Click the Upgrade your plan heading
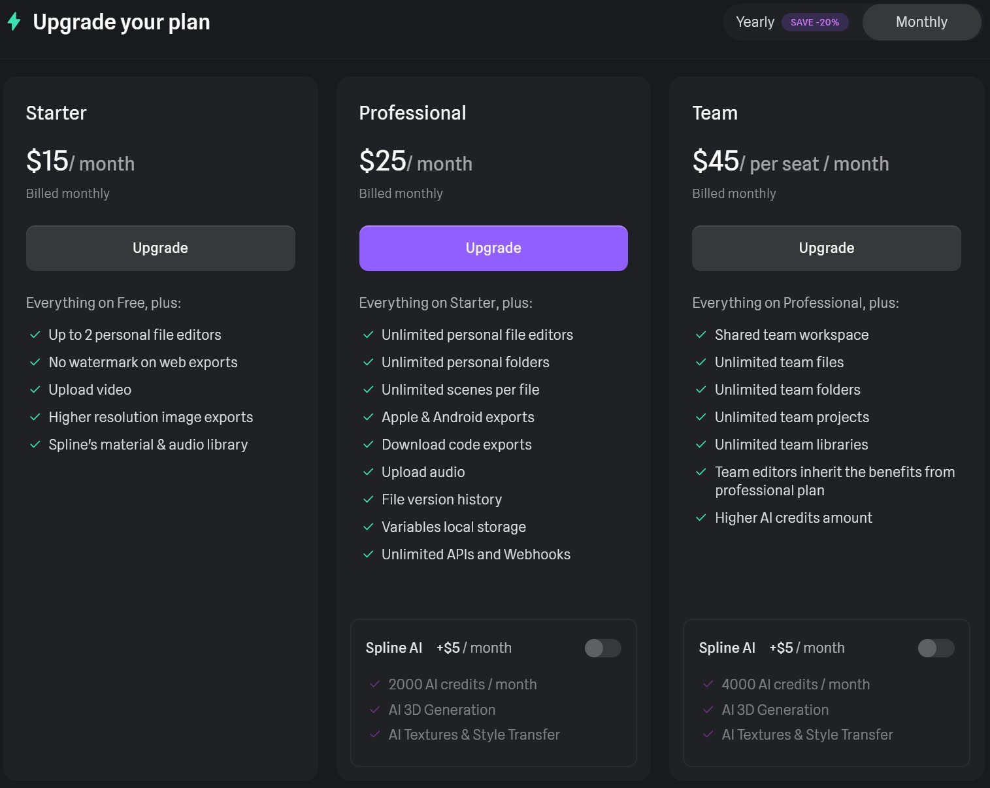The image size is (990, 788). (122, 22)
